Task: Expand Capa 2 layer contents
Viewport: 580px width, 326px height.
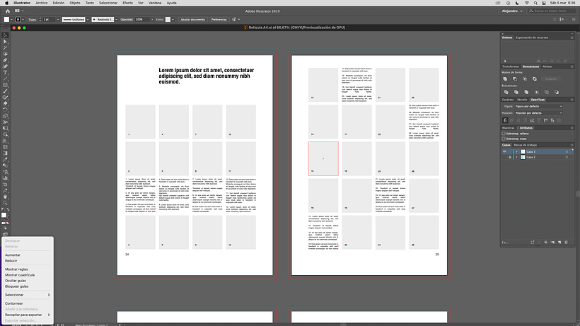Action: 517,157
